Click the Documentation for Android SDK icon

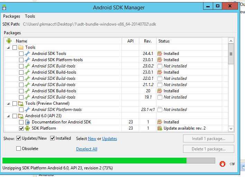point(27,122)
